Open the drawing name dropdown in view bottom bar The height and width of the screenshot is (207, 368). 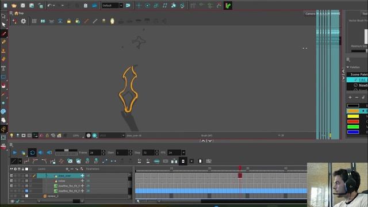point(123,136)
